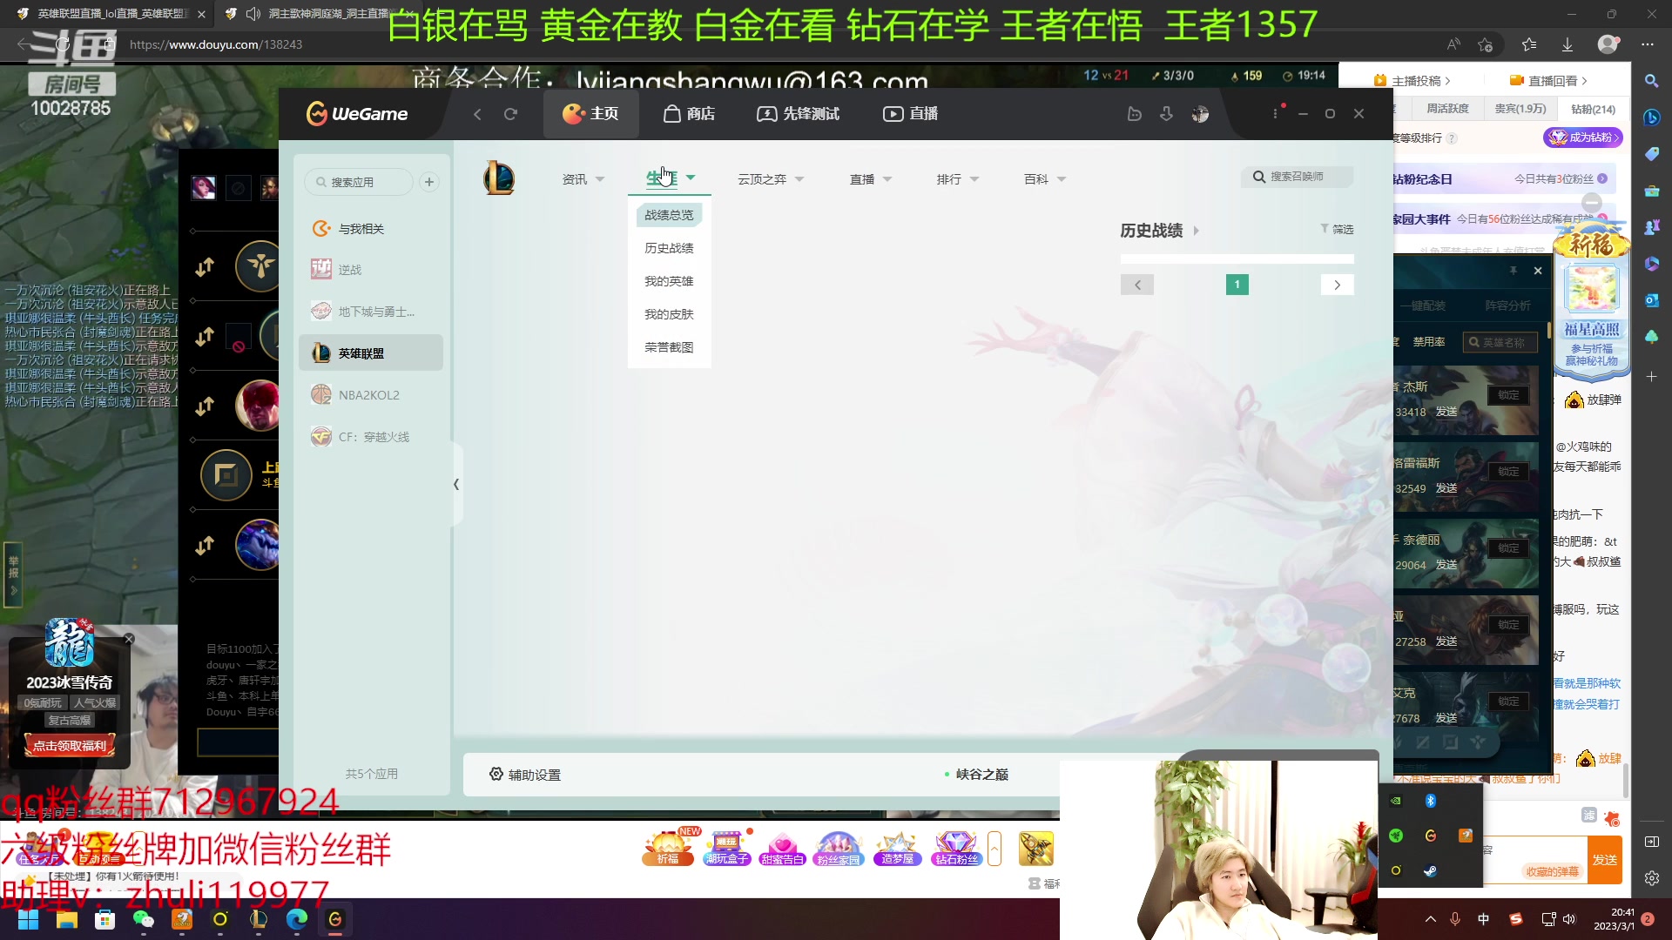Open 主播投稿 link on Douyu
Viewport: 1672px width, 940px height.
click(x=1412, y=81)
